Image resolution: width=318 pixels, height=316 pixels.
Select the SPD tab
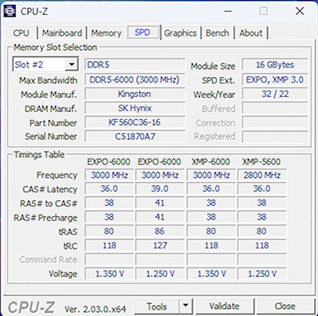[x=142, y=33]
